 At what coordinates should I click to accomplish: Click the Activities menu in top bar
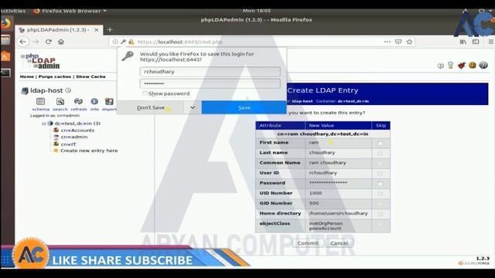pos(12,11)
